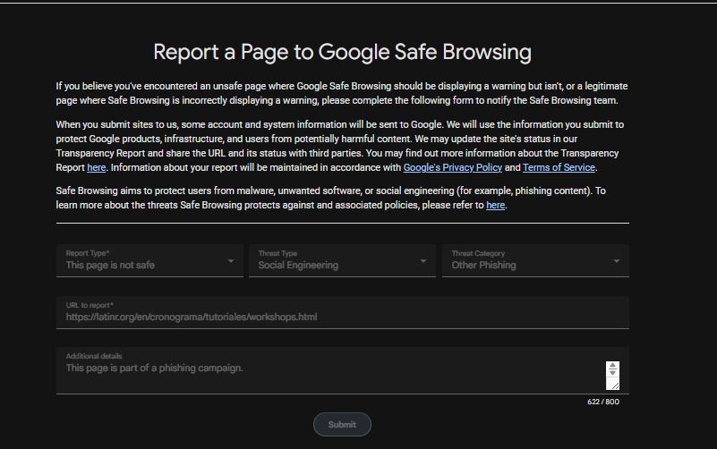Click the 'Report a Page to Google Safe Browsing' heading
The image size is (717, 449).
pos(342,52)
